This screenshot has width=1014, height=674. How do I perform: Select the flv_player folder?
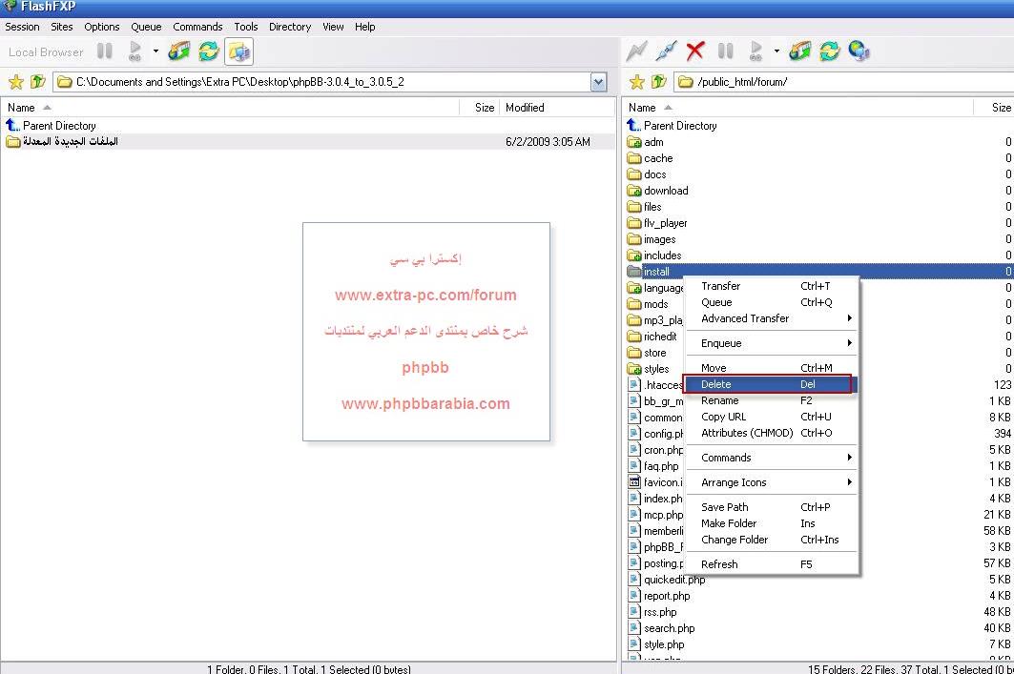coord(657,223)
